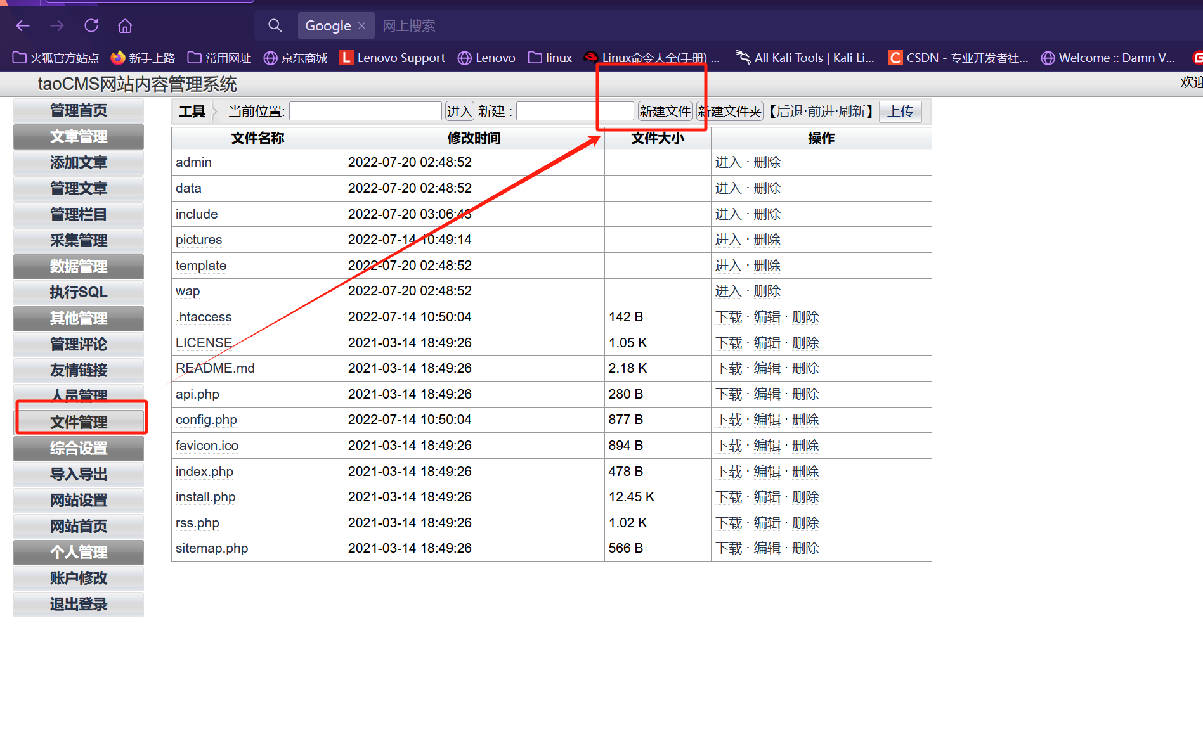Click the browser reload icon
The width and height of the screenshot is (1203, 751).
91,26
